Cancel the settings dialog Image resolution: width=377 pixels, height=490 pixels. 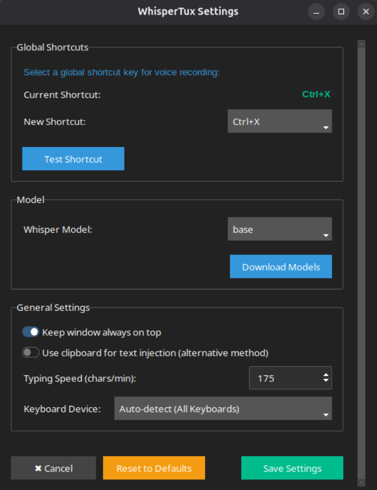(53, 468)
